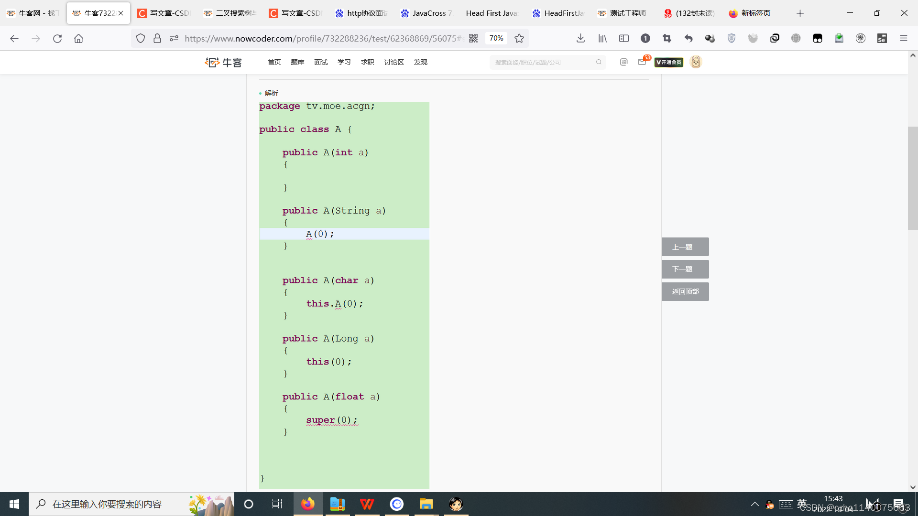Screen dimensions: 918x516
Task: Close the 牛客7322 tab
Action: pos(120,13)
